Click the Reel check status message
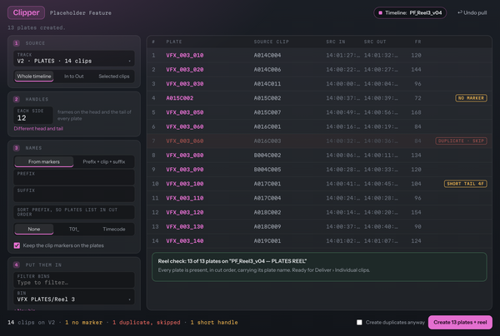 coord(319,267)
